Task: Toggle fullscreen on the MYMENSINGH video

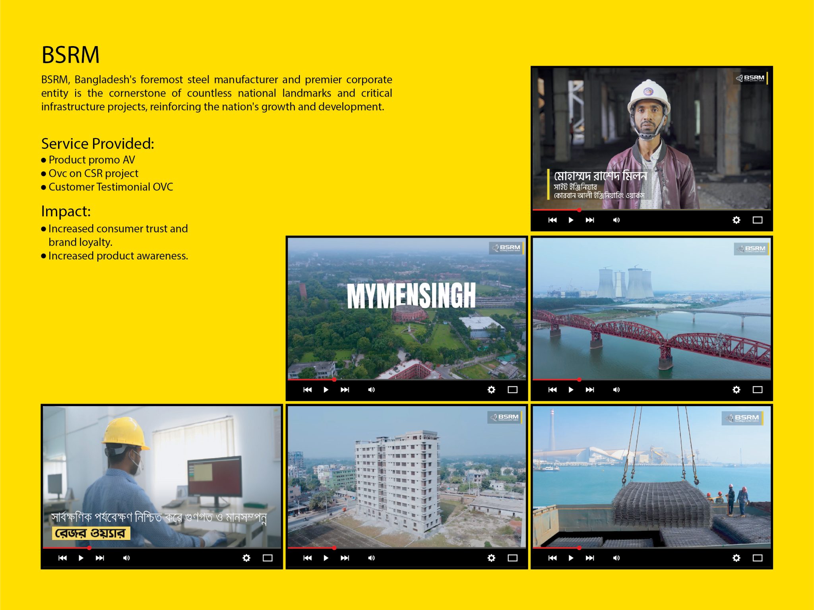Action: pyautogui.click(x=513, y=390)
